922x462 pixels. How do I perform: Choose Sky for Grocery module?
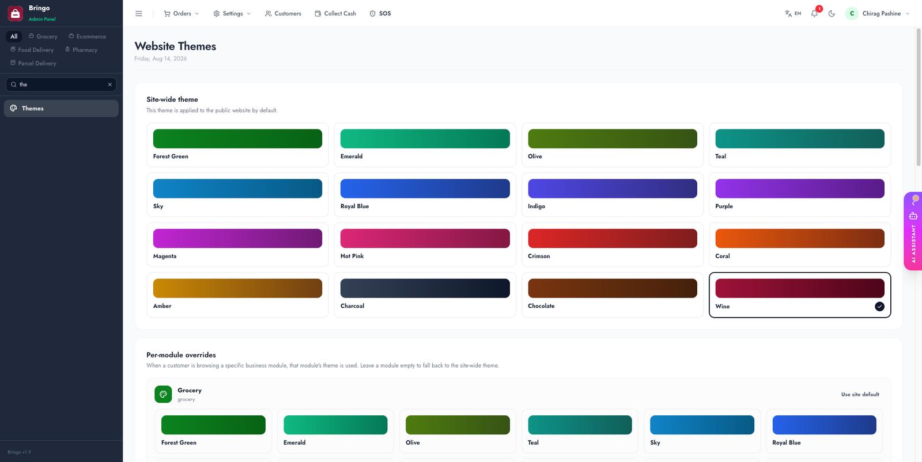pos(702,431)
